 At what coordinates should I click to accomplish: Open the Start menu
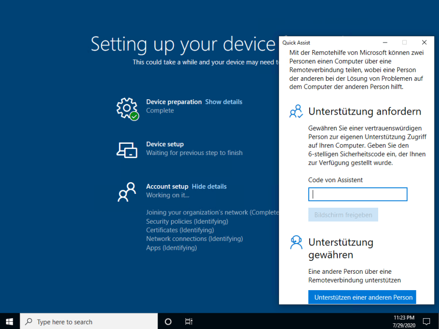point(10,321)
